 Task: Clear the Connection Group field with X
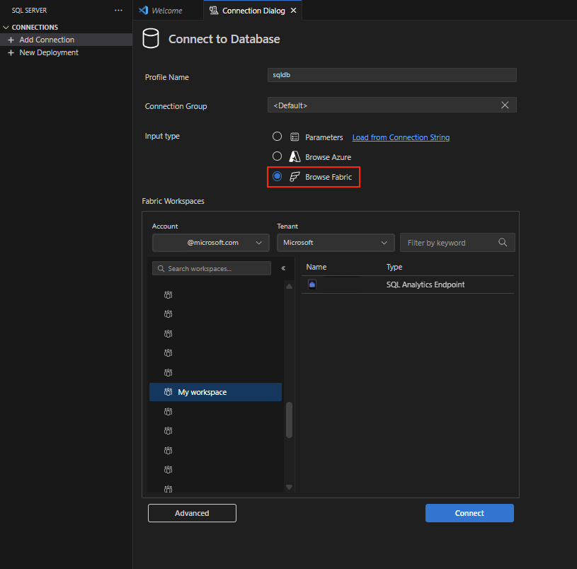(505, 105)
